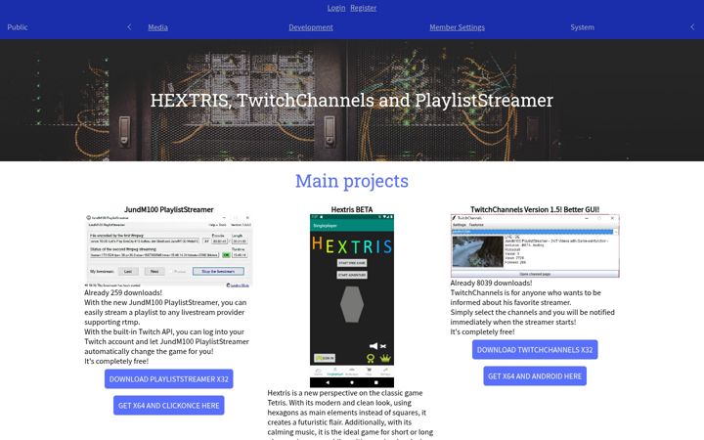Select the System menu section

tap(583, 27)
